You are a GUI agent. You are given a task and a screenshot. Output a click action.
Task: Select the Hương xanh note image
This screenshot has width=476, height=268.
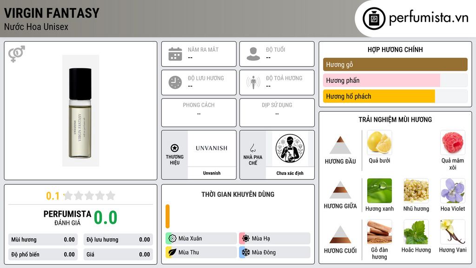click(x=379, y=190)
